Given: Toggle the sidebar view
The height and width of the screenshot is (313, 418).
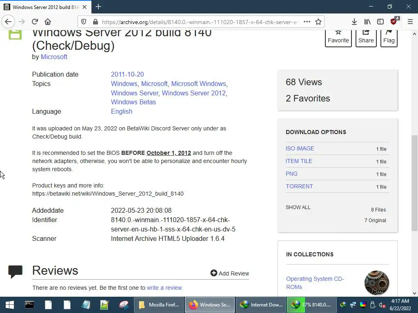Looking at the screenshot, I should (380, 22).
